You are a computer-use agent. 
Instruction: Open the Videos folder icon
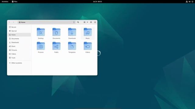point(88,46)
